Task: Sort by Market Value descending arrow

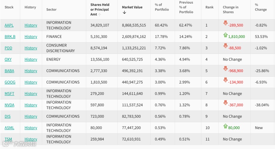Action: pyautogui.click(x=124, y=13)
